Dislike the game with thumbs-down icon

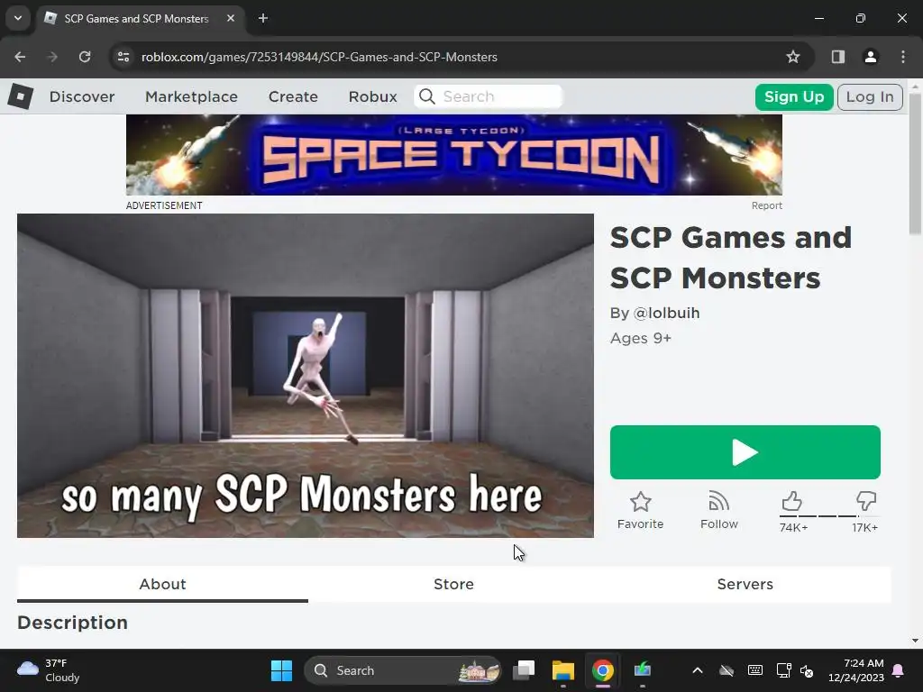866,501
